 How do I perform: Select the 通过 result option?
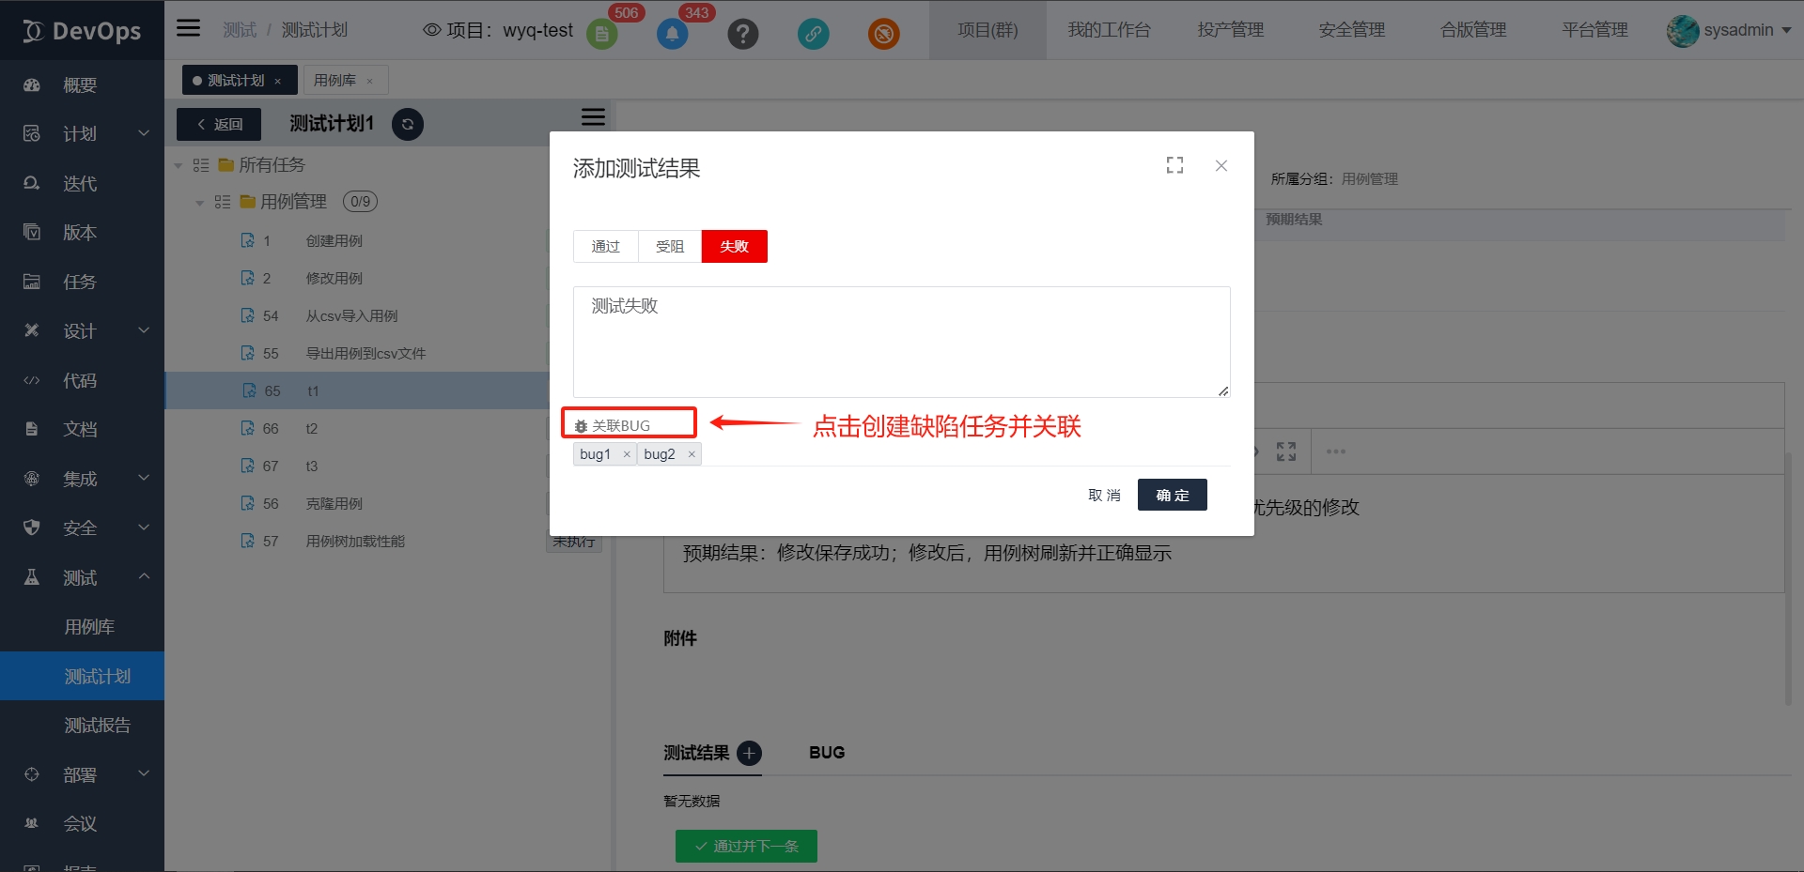pos(605,246)
